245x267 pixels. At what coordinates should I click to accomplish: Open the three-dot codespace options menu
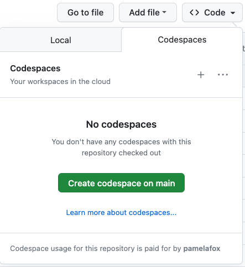[223, 75]
